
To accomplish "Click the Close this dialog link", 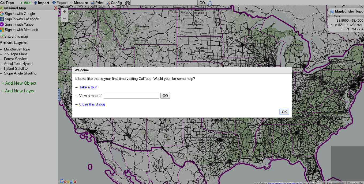I will (92, 104).
